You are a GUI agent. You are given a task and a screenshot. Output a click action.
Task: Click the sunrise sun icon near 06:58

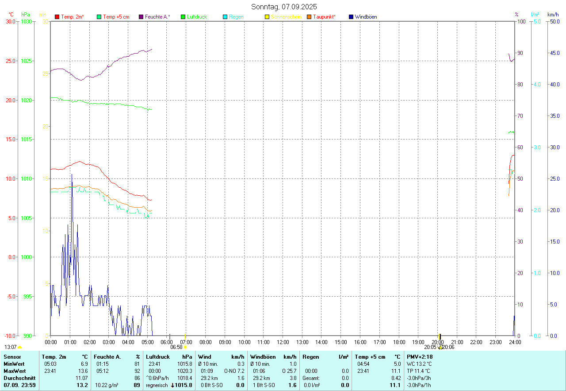(x=185, y=348)
